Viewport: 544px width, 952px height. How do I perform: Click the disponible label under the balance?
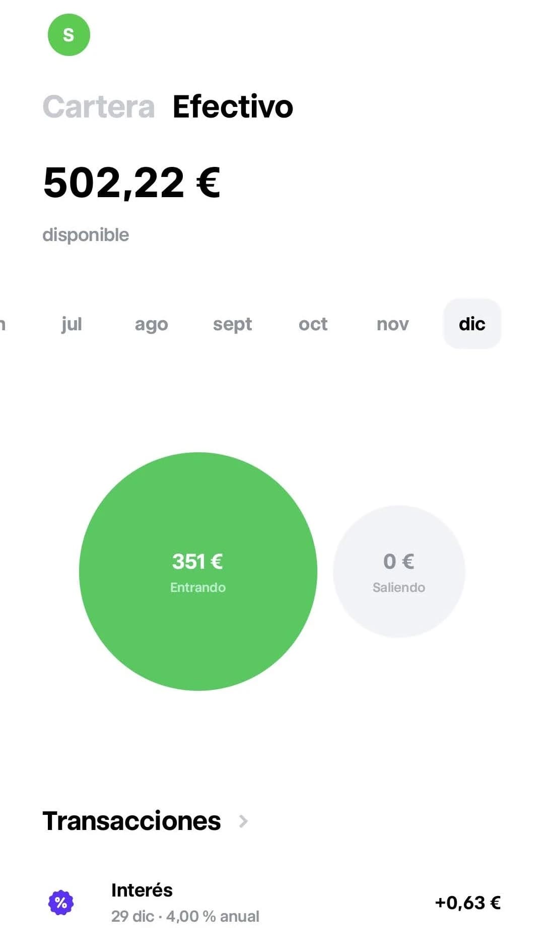86,234
